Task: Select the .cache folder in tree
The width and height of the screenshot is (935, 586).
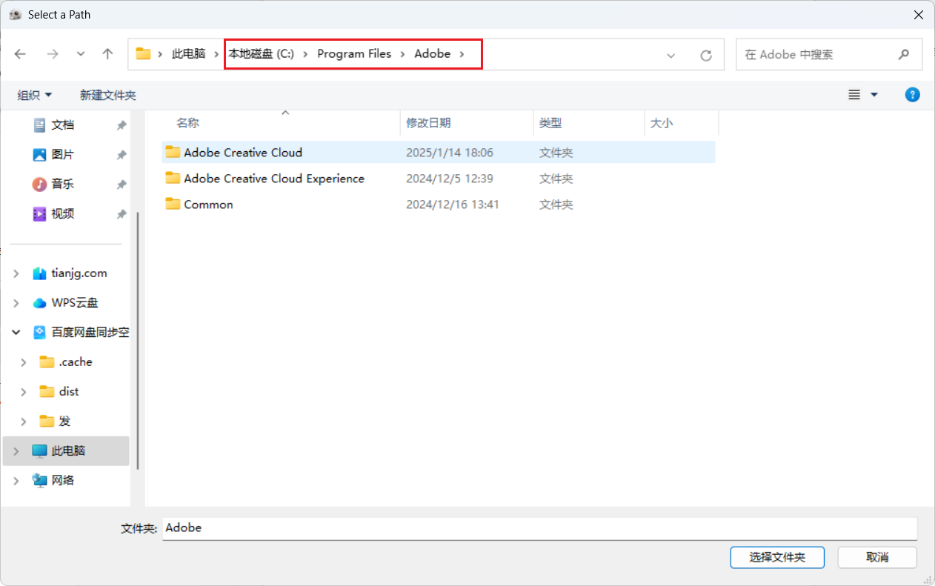Action: (x=76, y=362)
